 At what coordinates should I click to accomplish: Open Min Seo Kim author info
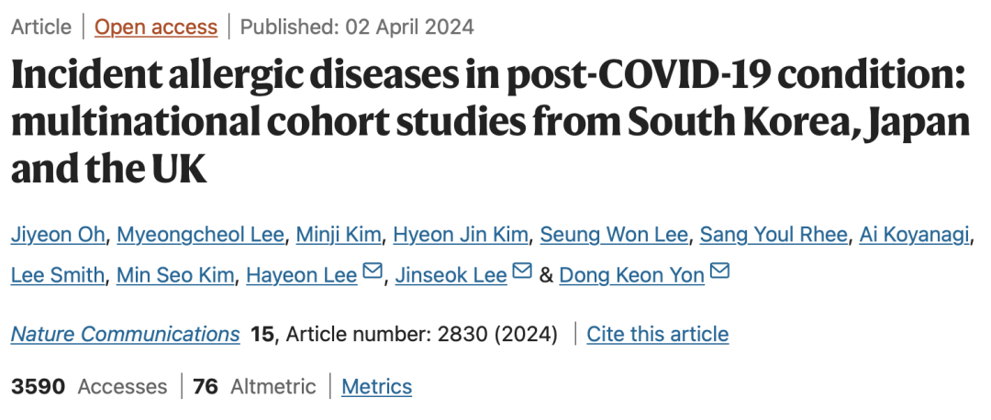(175, 275)
